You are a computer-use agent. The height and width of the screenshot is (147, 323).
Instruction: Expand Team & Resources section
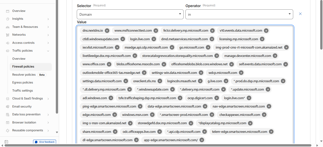48,27
